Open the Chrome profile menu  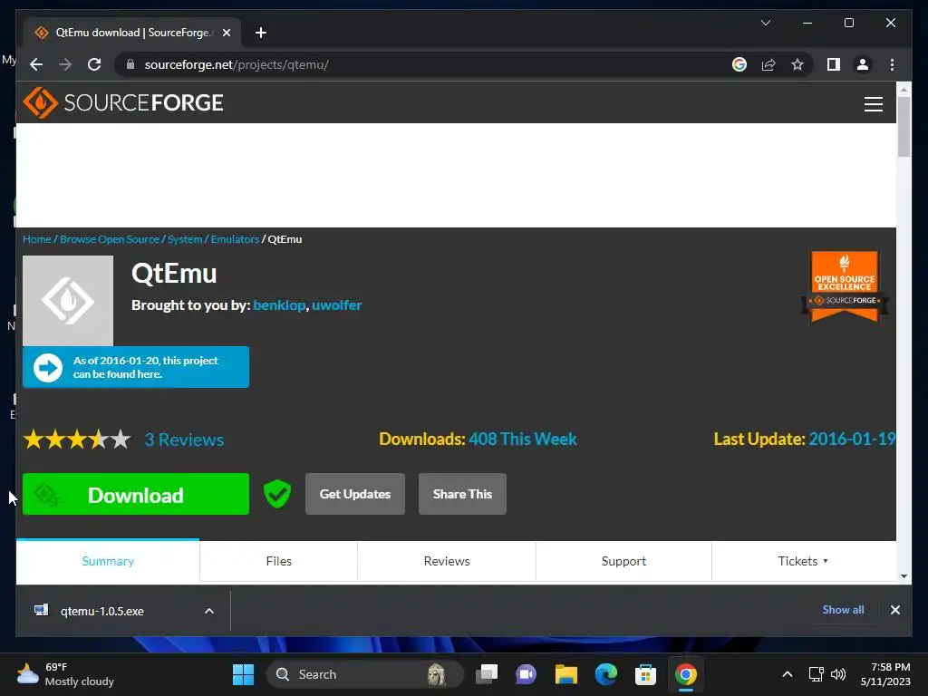863,64
